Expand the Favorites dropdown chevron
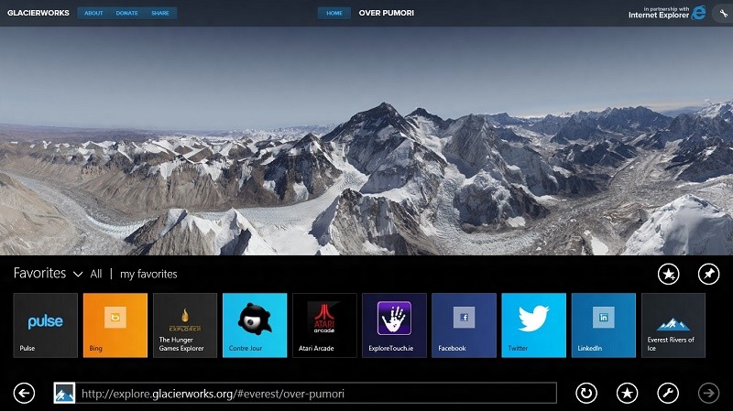Viewport: 733px width, 411px height. click(x=78, y=274)
